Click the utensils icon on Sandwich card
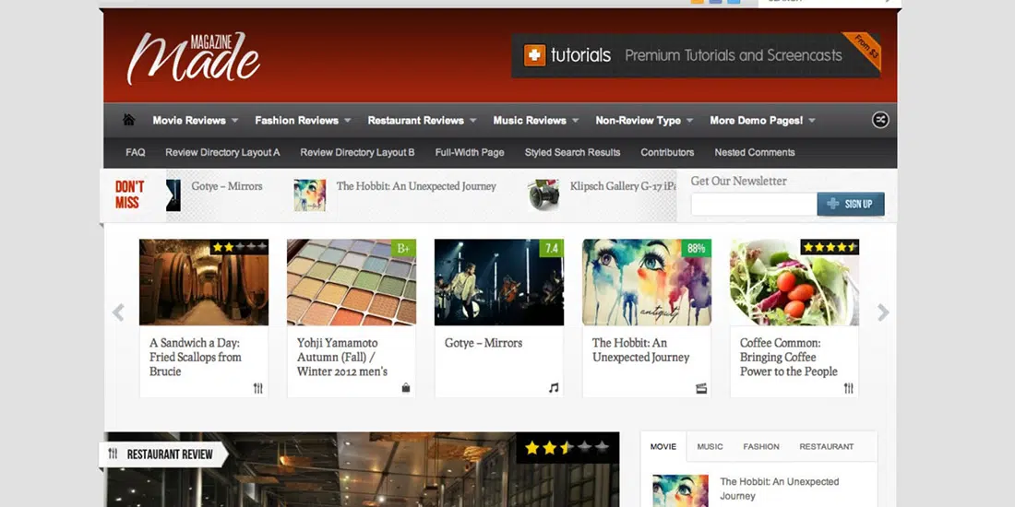 pyautogui.click(x=258, y=388)
